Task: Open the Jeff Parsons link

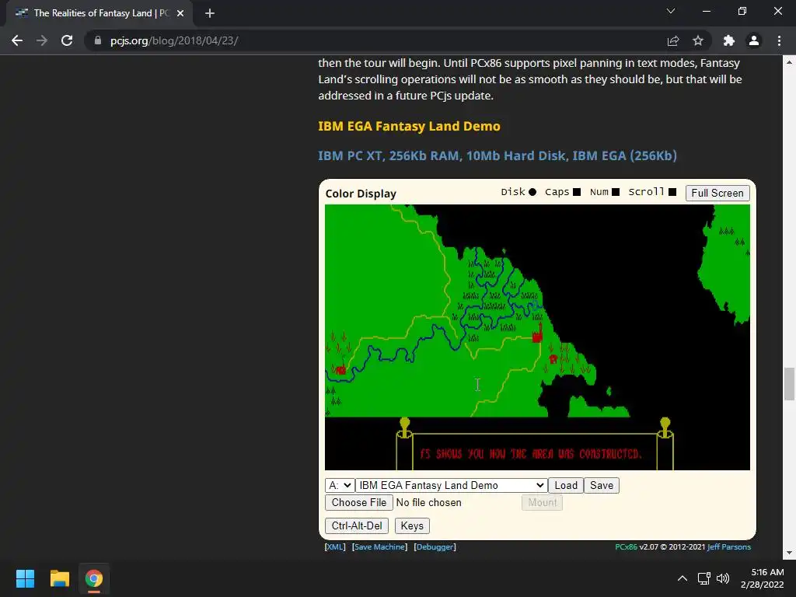Action: (729, 546)
